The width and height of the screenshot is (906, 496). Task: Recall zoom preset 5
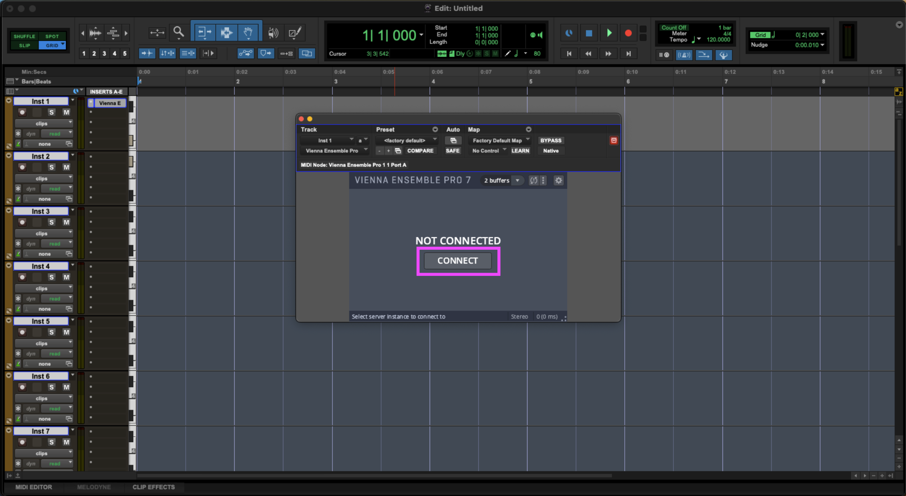[124, 53]
